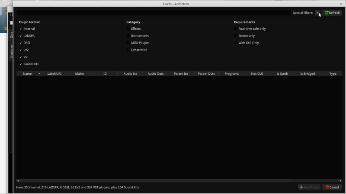Click the Refresh button

click(332, 13)
